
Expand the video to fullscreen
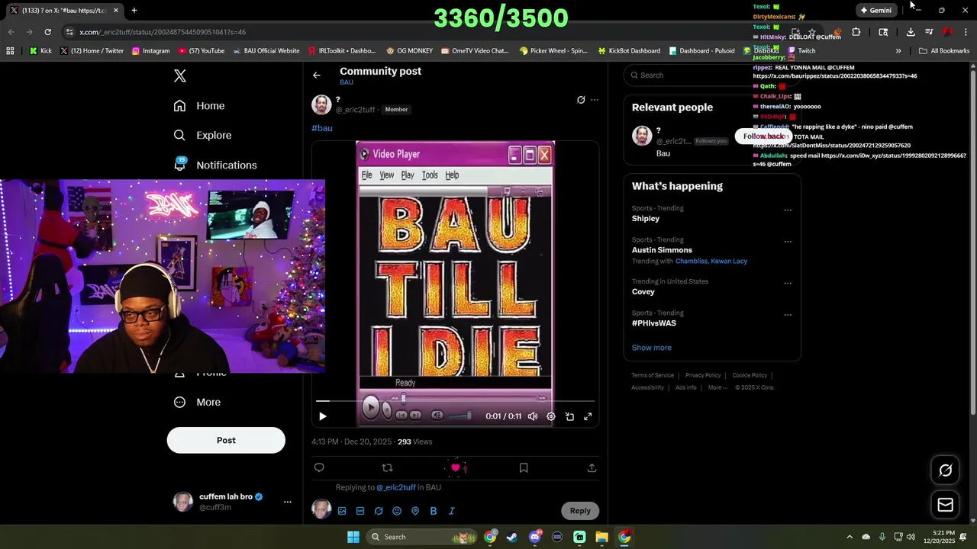(588, 416)
